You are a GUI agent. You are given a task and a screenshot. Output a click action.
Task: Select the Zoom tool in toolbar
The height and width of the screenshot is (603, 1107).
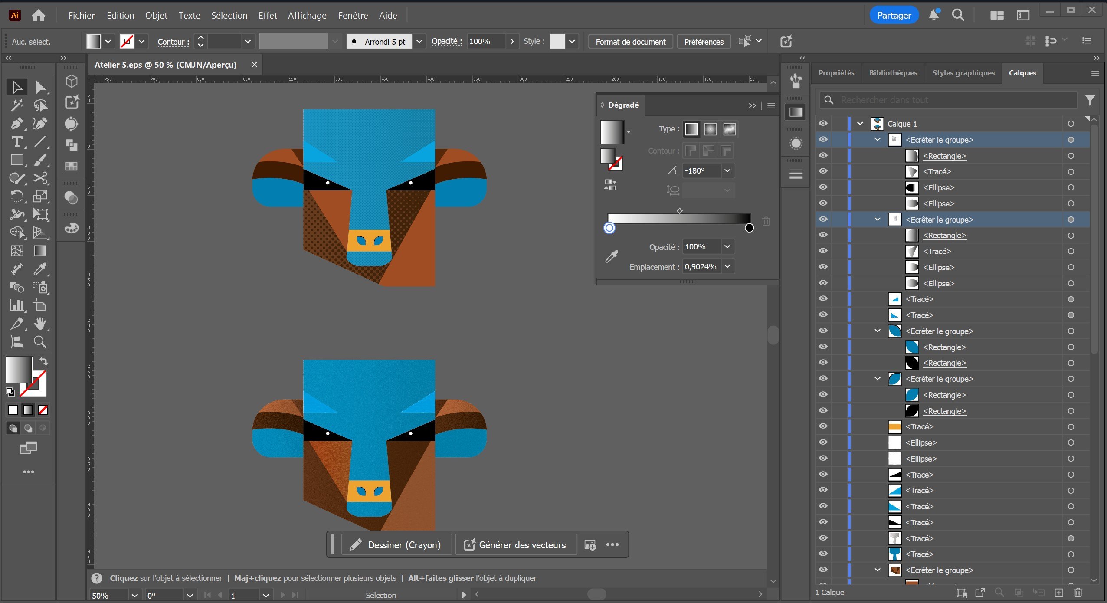(x=40, y=342)
